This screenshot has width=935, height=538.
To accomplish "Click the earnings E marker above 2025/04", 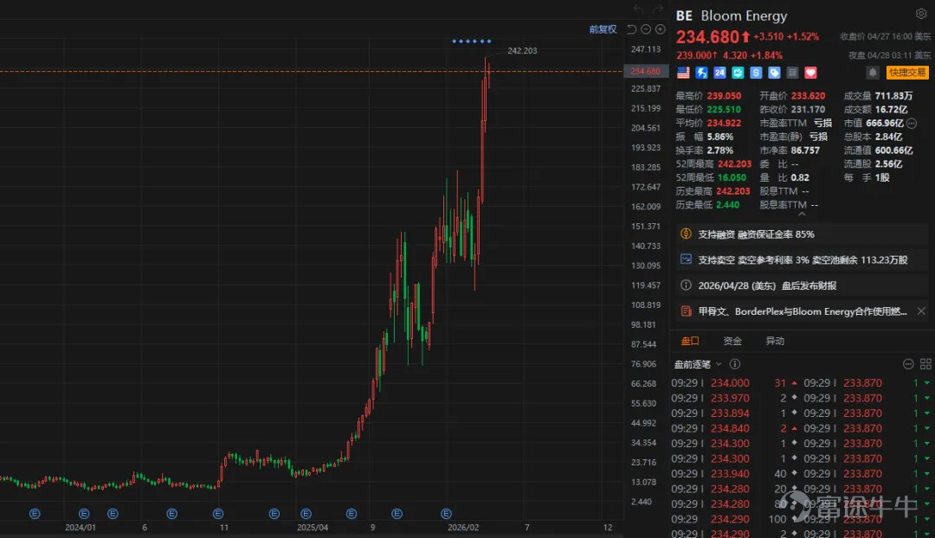I will pyautogui.click(x=306, y=514).
